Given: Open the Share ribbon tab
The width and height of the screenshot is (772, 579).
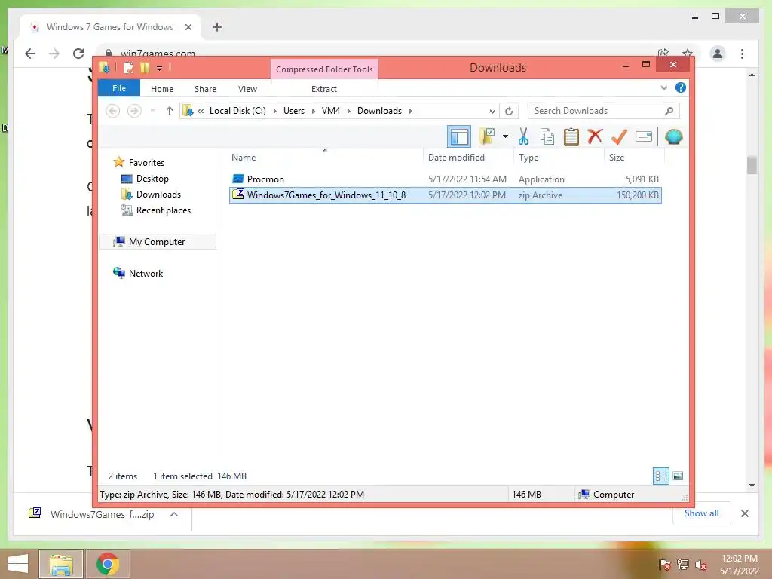Looking at the screenshot, I should (x=205, y=89).
